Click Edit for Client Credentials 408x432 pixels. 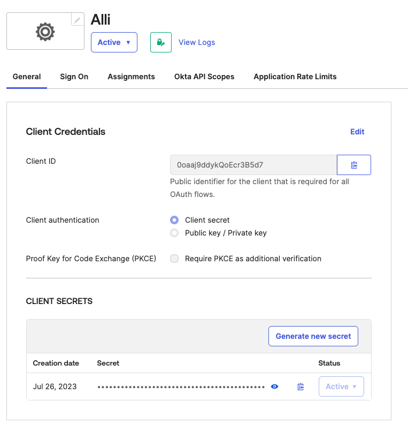point(357,132)
